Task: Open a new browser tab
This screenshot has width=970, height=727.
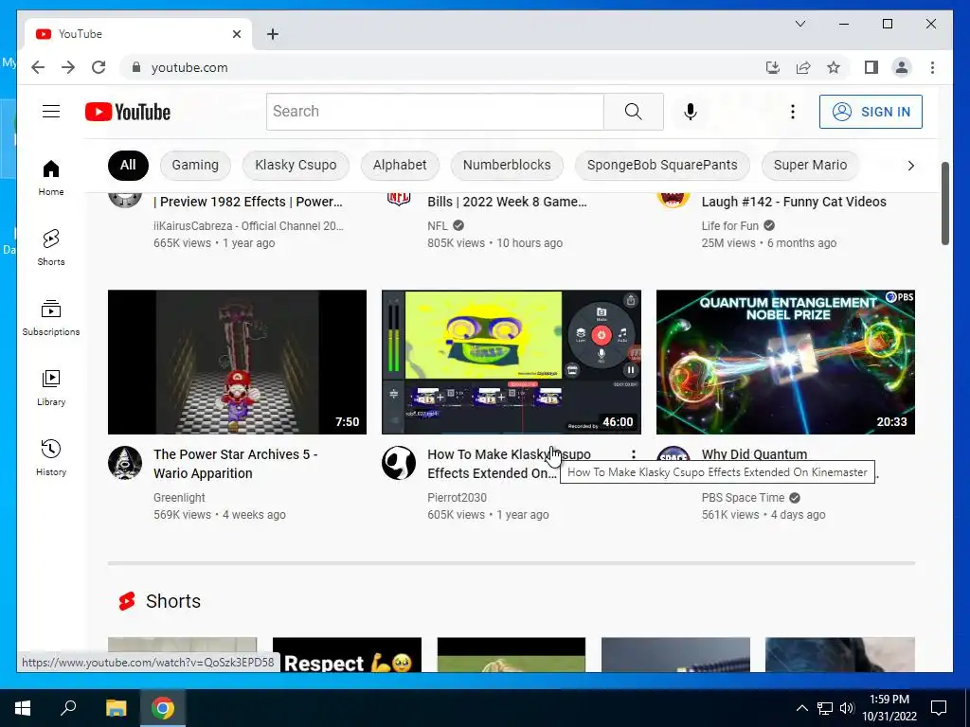Action: tap(272, 34)
